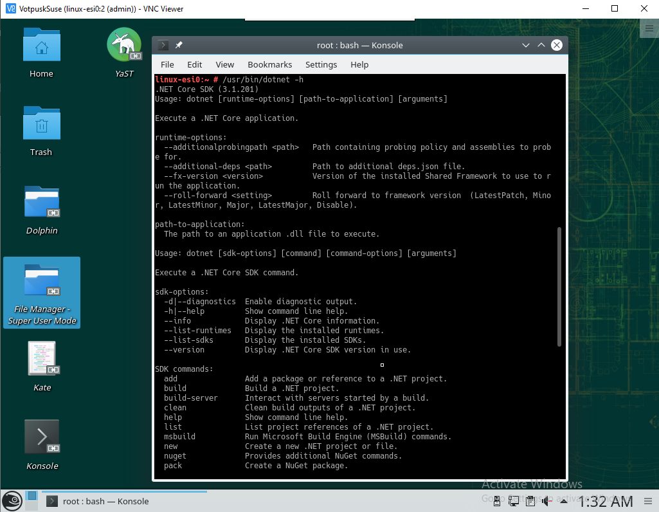The width and height of the screenshot is (659, 512).
Task: Launch Dolphin file manager desktop icon
Action: point(42,209)
